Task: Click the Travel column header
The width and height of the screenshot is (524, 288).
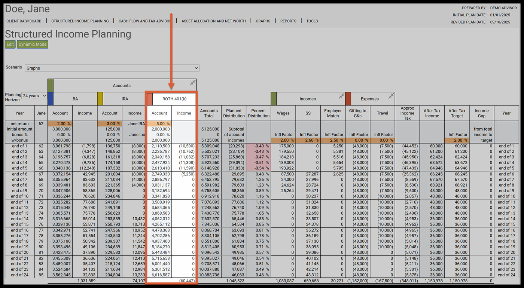Action: (x=382, y=113)
